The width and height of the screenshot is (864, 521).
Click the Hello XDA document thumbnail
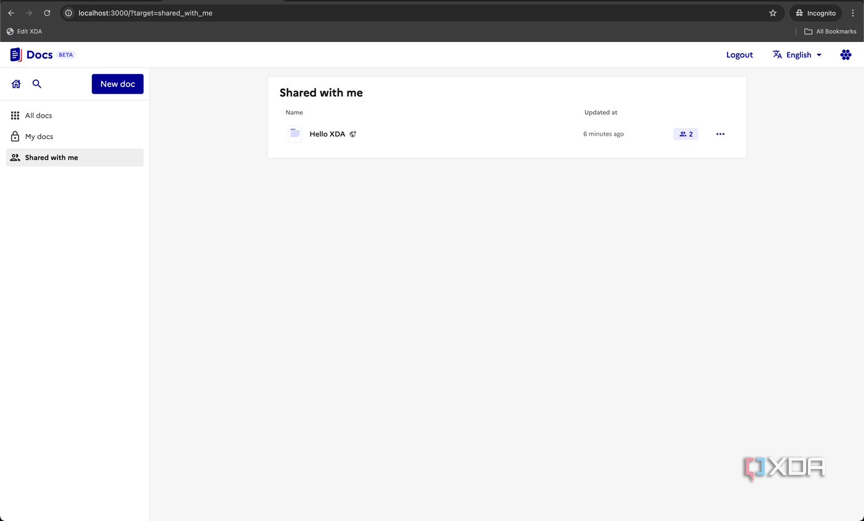295,134
